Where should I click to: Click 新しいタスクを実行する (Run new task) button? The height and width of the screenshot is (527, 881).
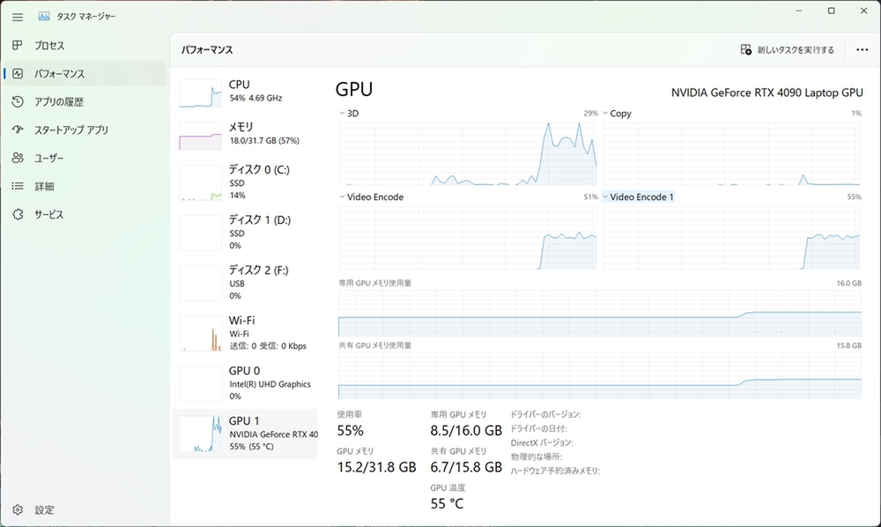pos(788,50)
